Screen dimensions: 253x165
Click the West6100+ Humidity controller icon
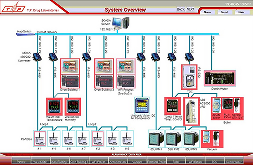tap(73, 108)
